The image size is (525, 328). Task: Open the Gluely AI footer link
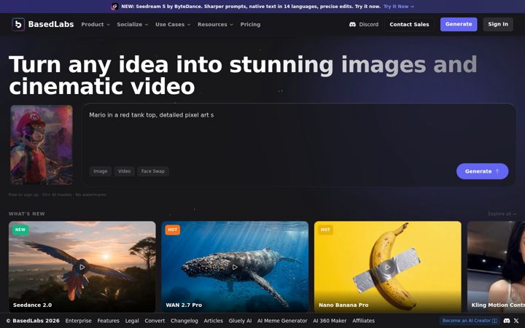[x=240, y=321]
